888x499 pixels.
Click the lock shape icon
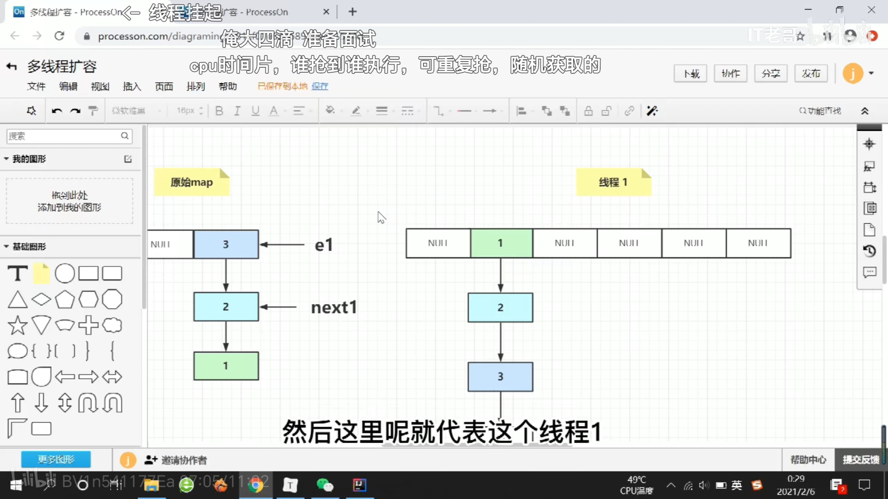pyautogui.click(x=588, y=111)
